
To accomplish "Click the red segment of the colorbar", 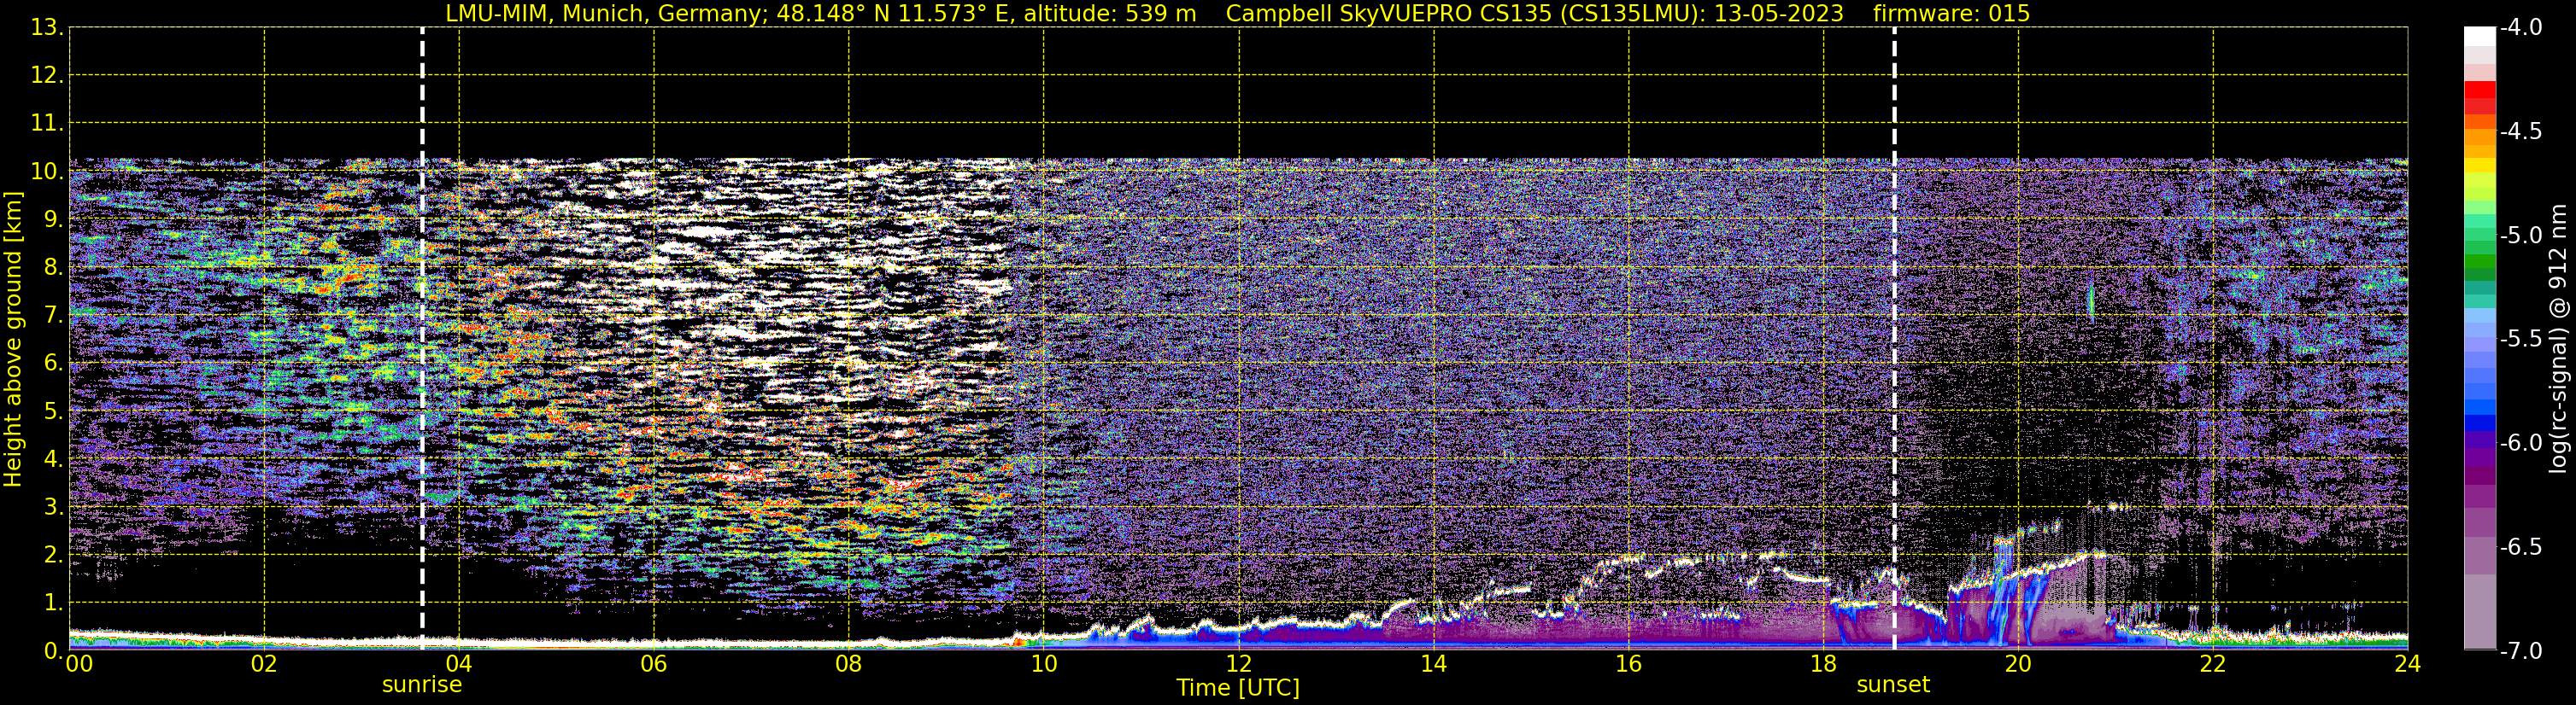I will point(2480,90).
